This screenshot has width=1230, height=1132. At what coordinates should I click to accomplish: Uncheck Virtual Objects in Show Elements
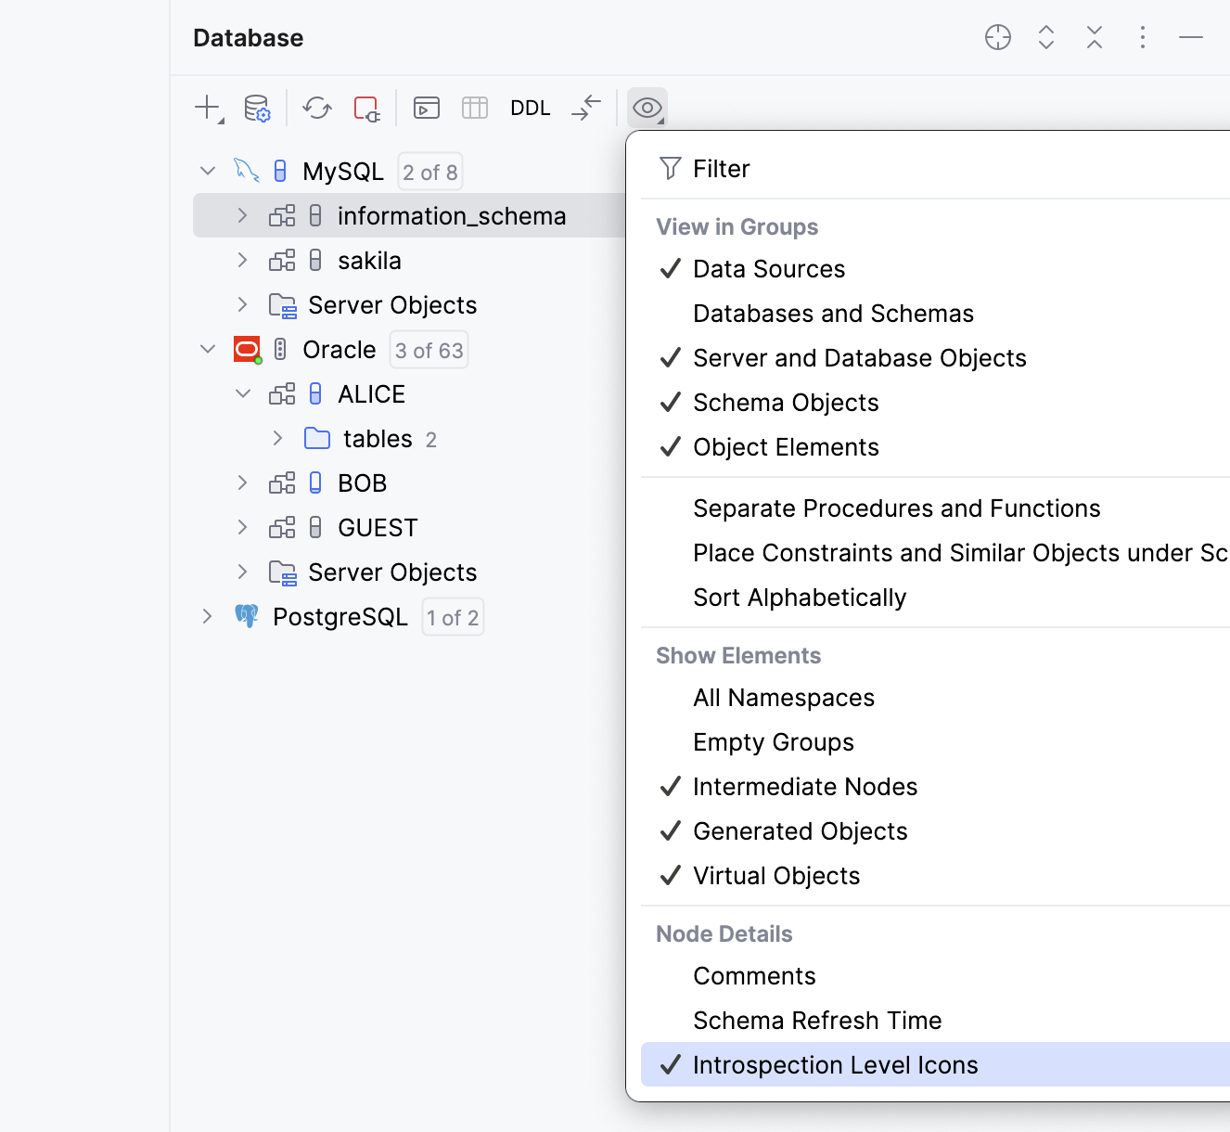(x=776, y=876)
